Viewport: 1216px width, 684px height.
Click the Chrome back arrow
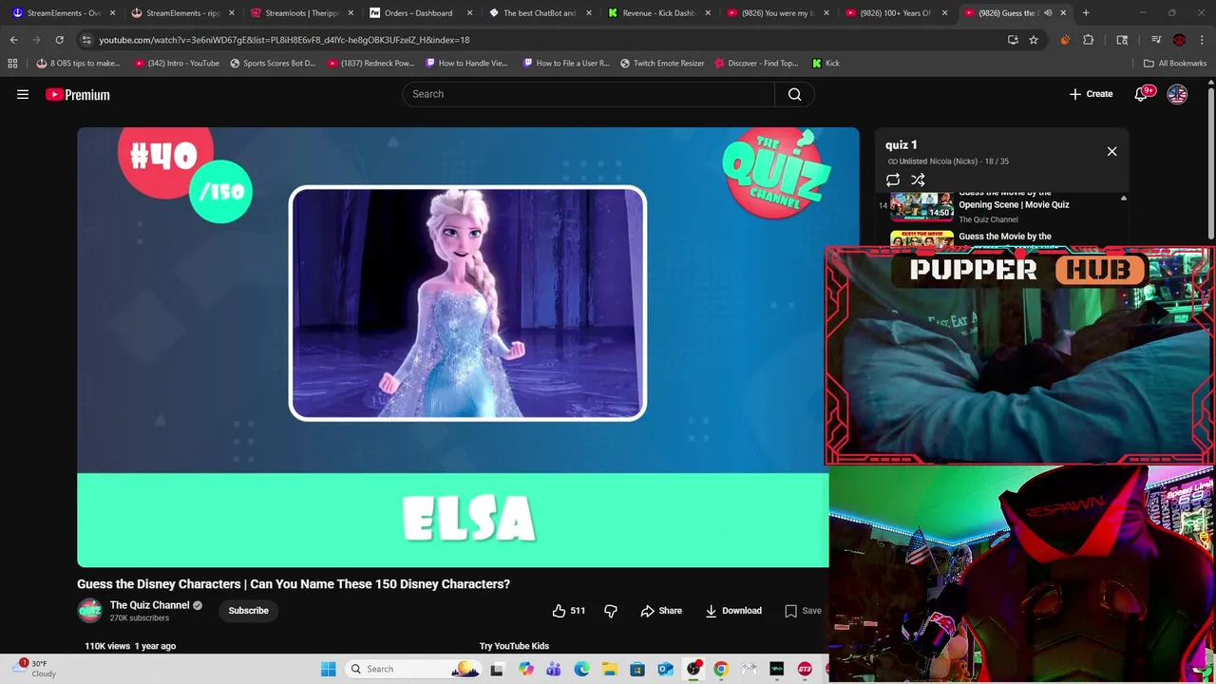tap(13, 40)
